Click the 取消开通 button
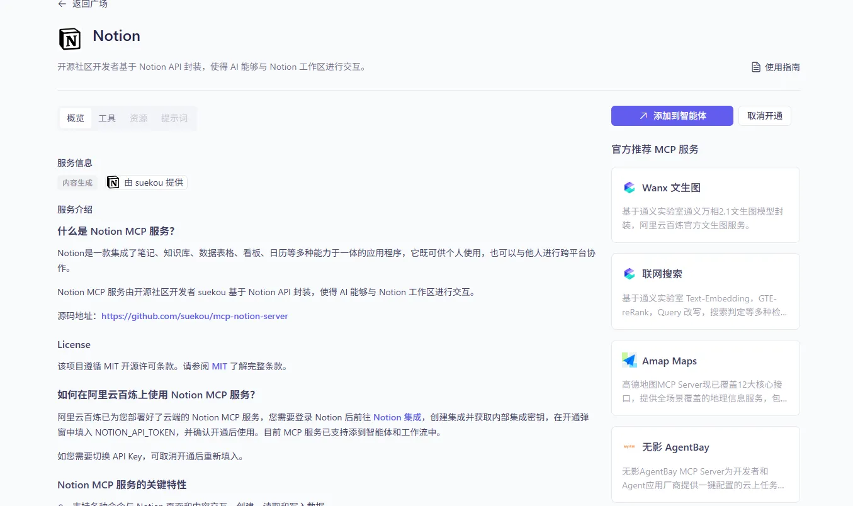The image size is (853, 506). click(x=765, y=116)
